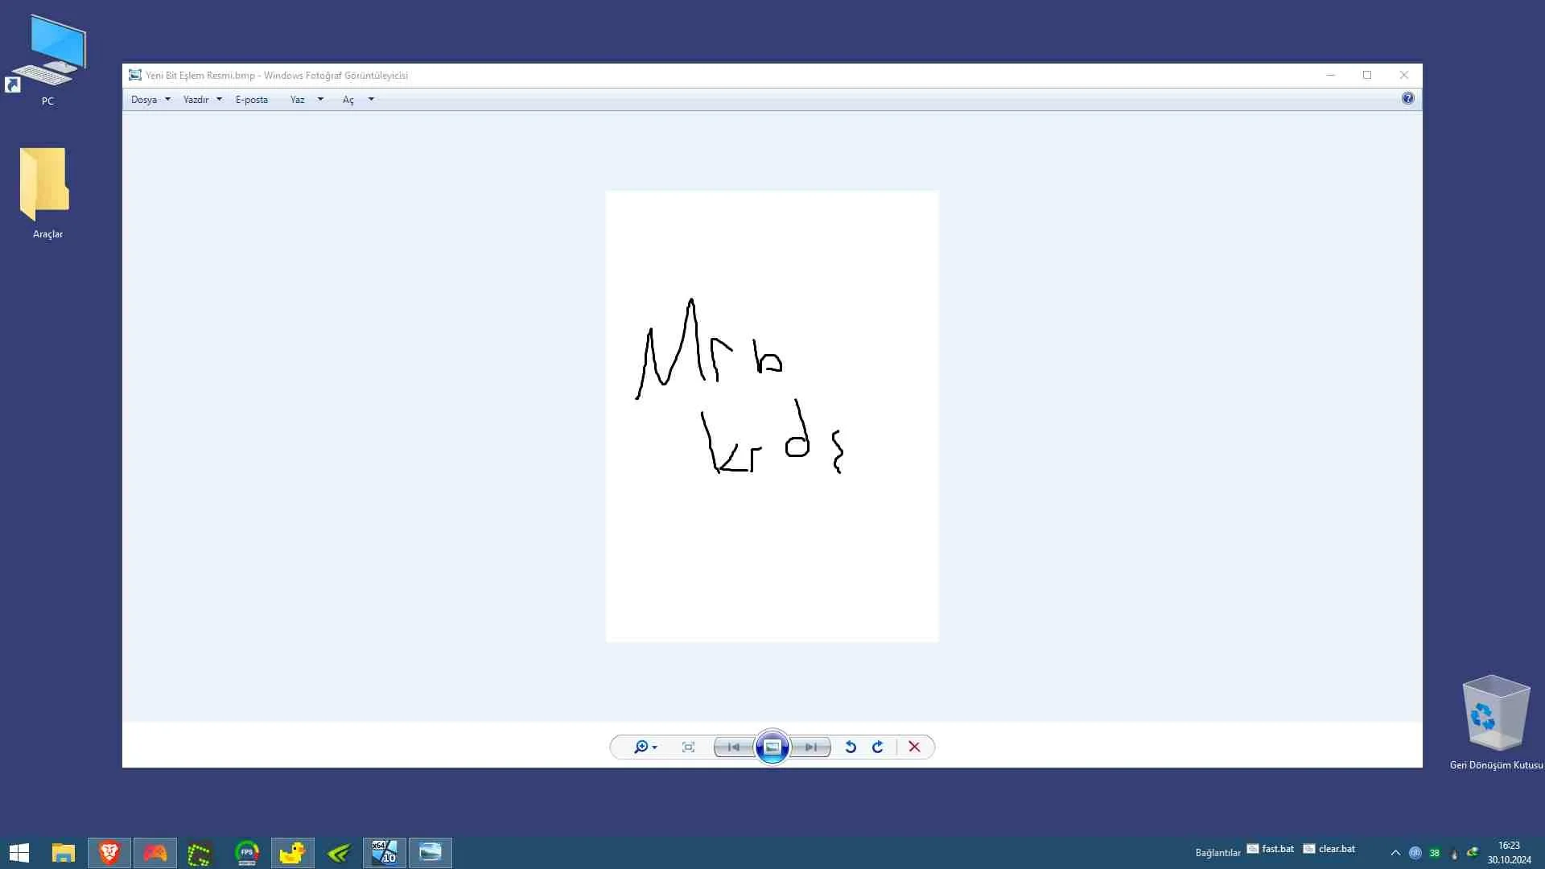Click the displayed handwriting image
The height and width of the screenshot is (869, 1545).
(x=772, y=416)
